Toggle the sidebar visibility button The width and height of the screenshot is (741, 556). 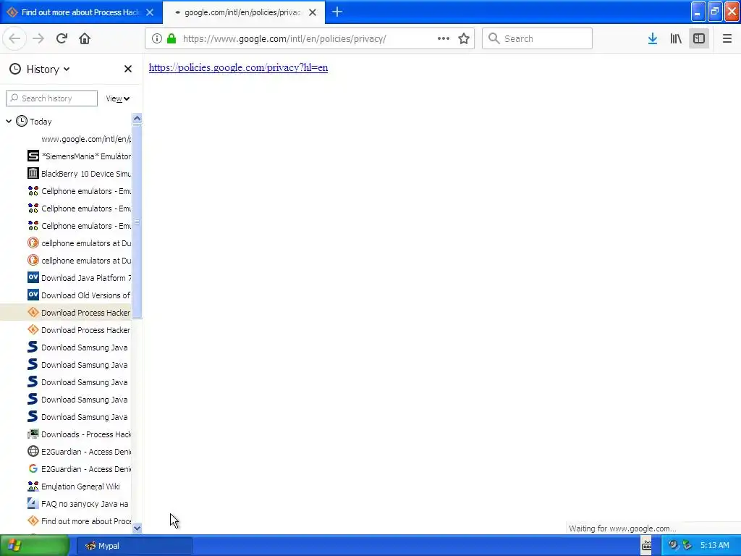tap(699, 39)
